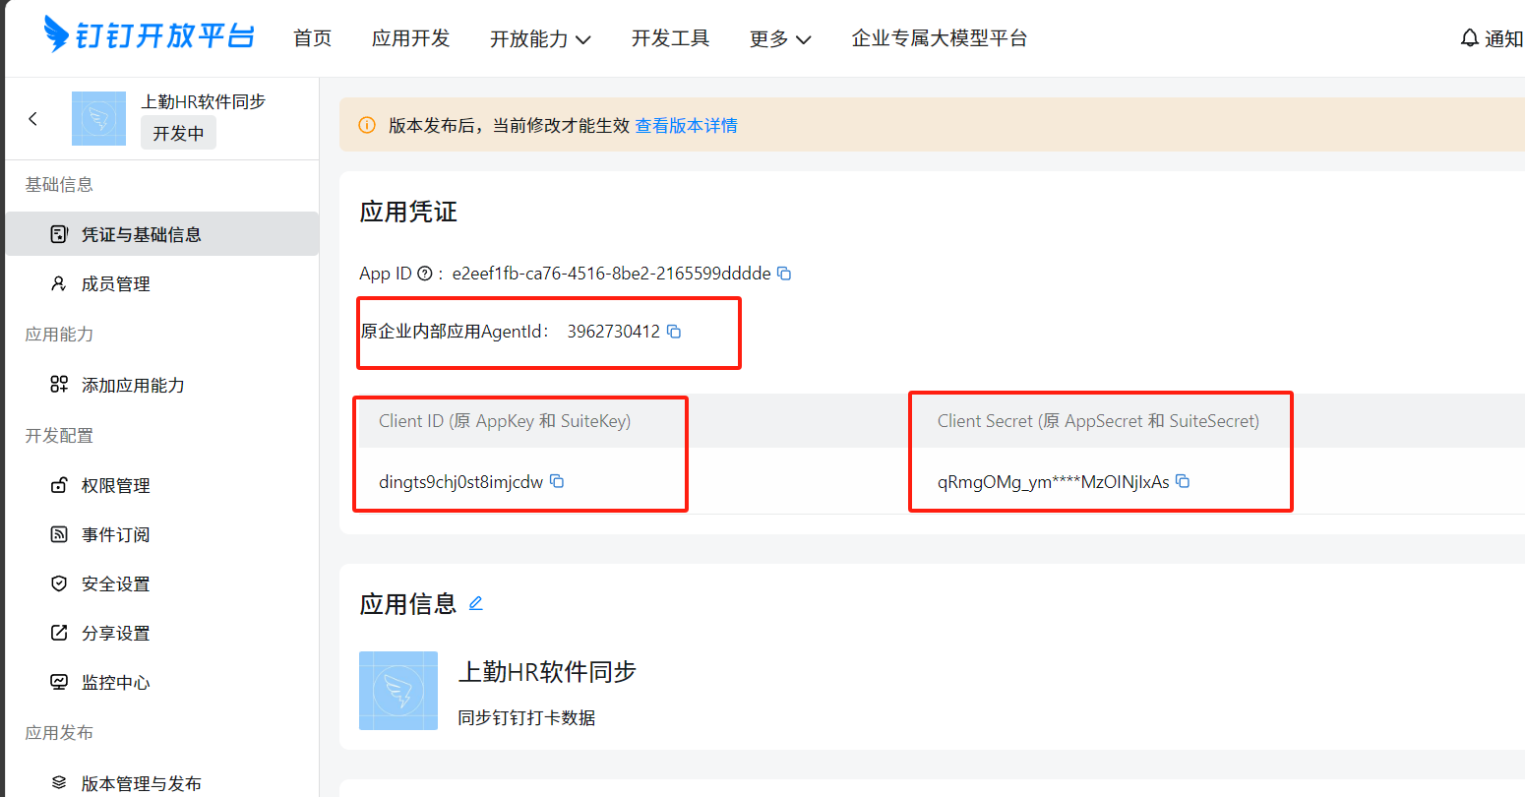Click the App ID text e2eef1fb-ca76-4516-8be2-2165599dddde
1525x797 pixels.
pyautogui.click(x=611, y=274)
